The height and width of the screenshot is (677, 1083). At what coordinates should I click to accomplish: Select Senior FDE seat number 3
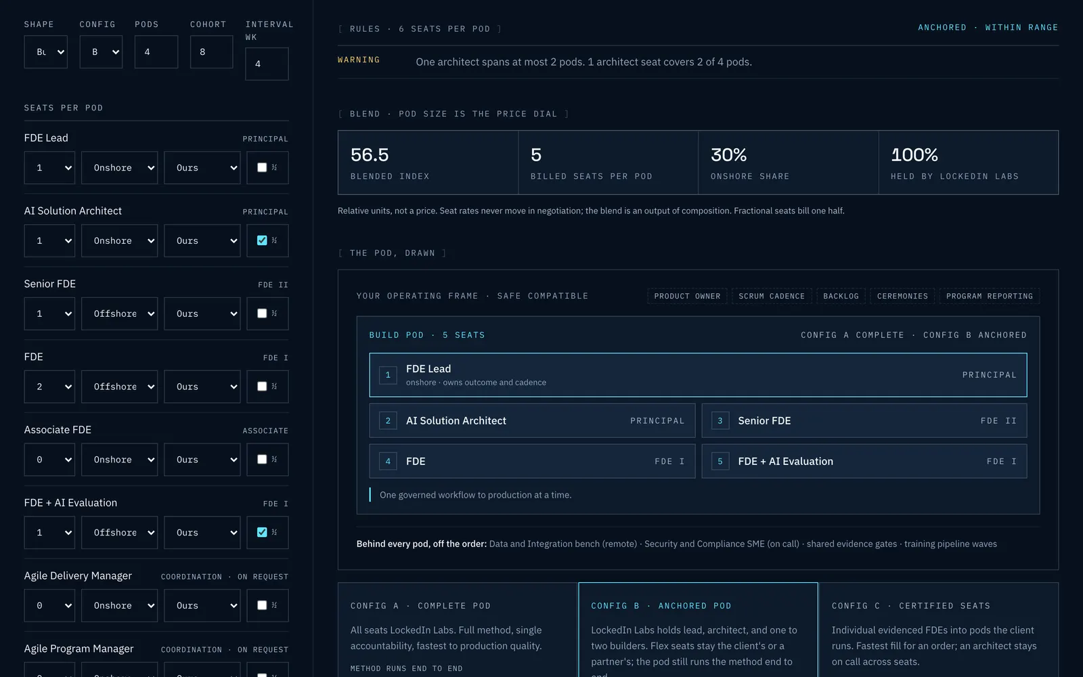click(864, 420)
